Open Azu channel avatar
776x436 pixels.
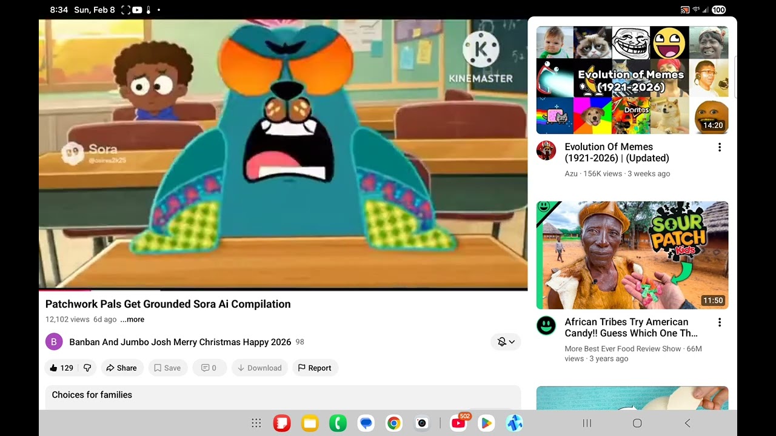546,150
